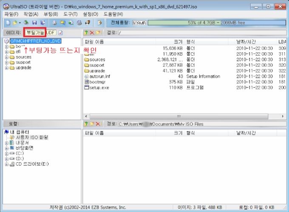Click the last icon on the main toolbar
The width and height of the screenshot is (289, 212).
[x=100, y=23]
